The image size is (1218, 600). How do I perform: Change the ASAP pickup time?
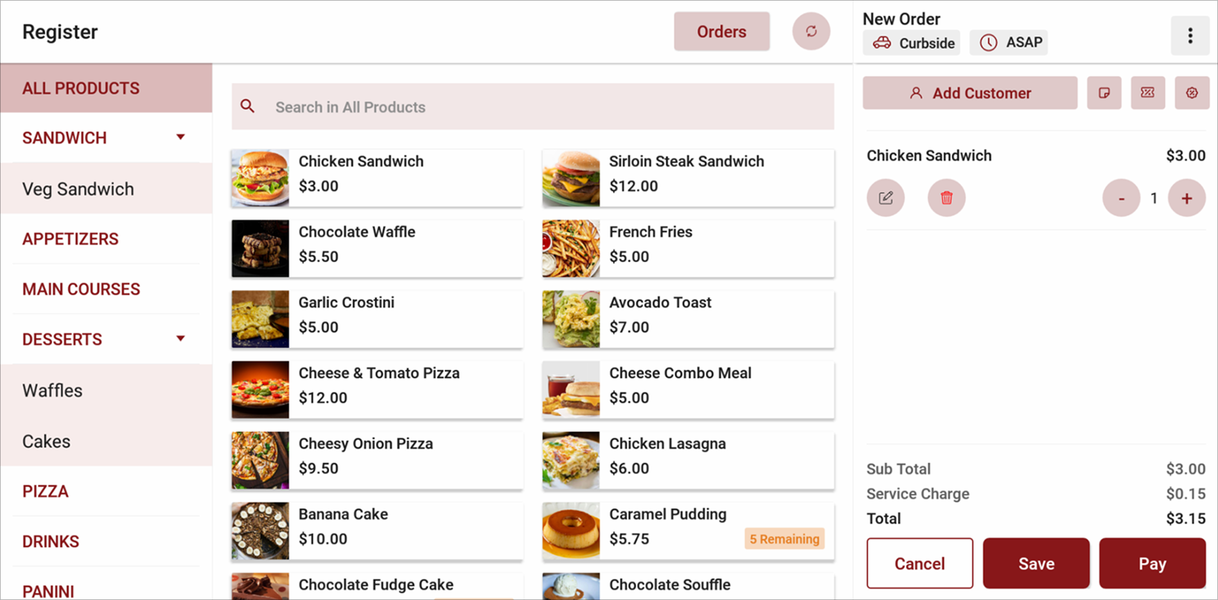[x=1009, y=43]
